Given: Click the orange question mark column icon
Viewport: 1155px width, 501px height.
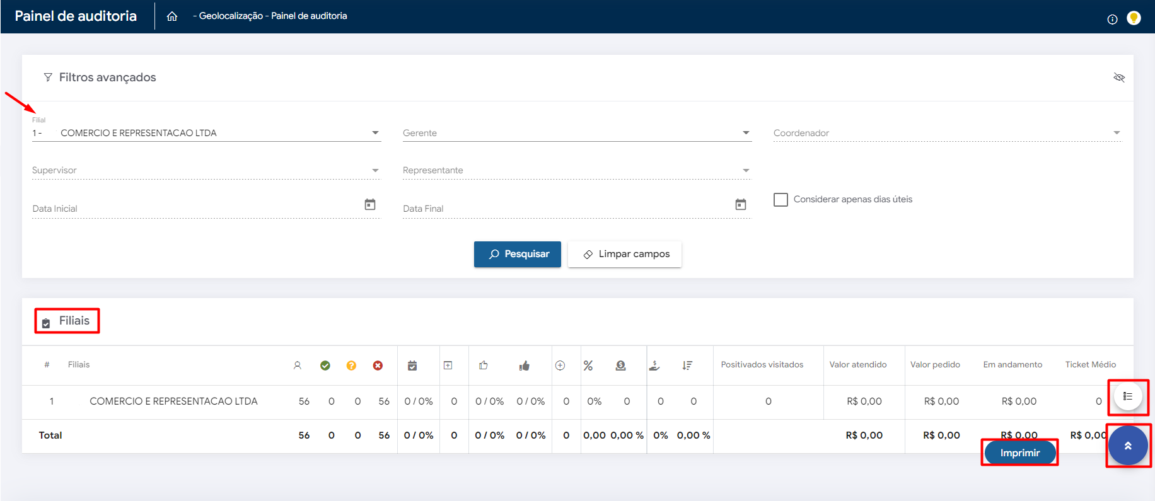Looking at the screenshot, I should (x=351, y=366).
